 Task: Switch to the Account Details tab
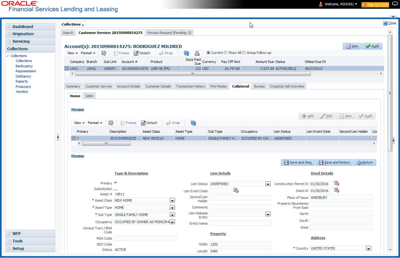tap(128, 86)
